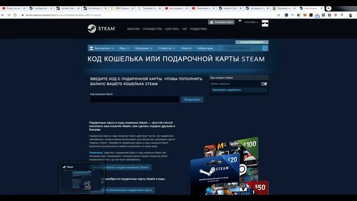Switch to the 'Торговая пл...' tab
The height and width of the screenshot is (201, 357).
pos(149,8)
